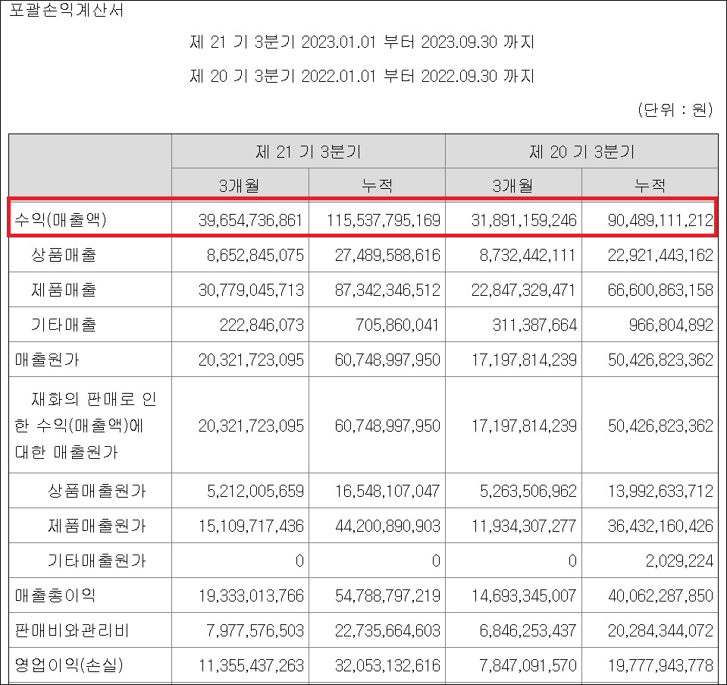Select the 제품매출원가 row label
This screenshot has height=685, width=727.
pos(97,526)
